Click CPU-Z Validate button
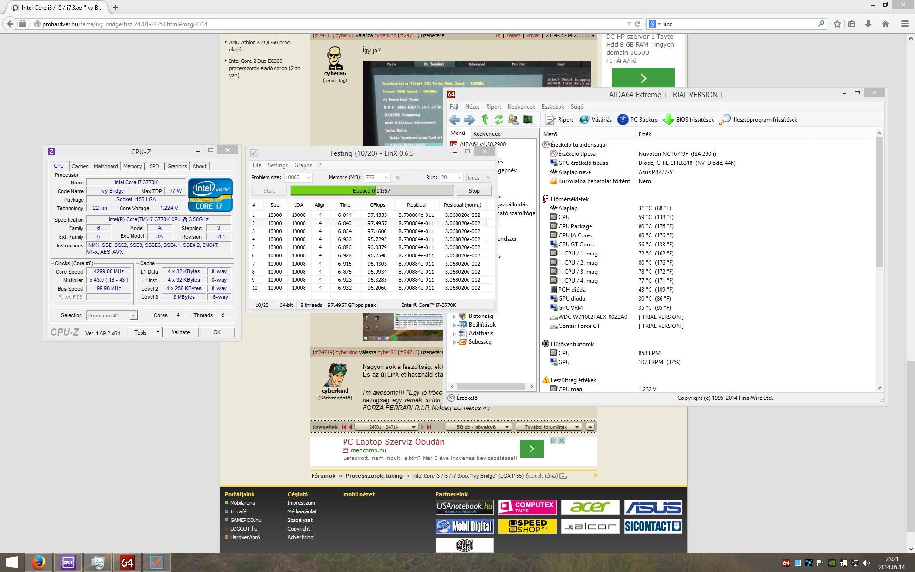 pos(181,332)
